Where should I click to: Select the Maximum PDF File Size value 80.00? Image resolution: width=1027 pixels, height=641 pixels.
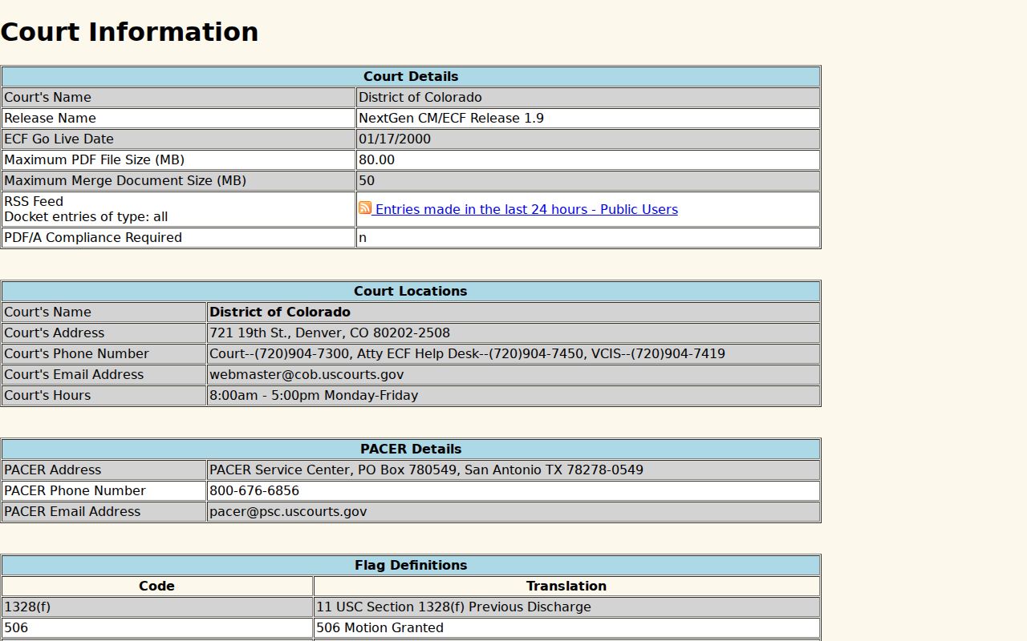[376, 160]
